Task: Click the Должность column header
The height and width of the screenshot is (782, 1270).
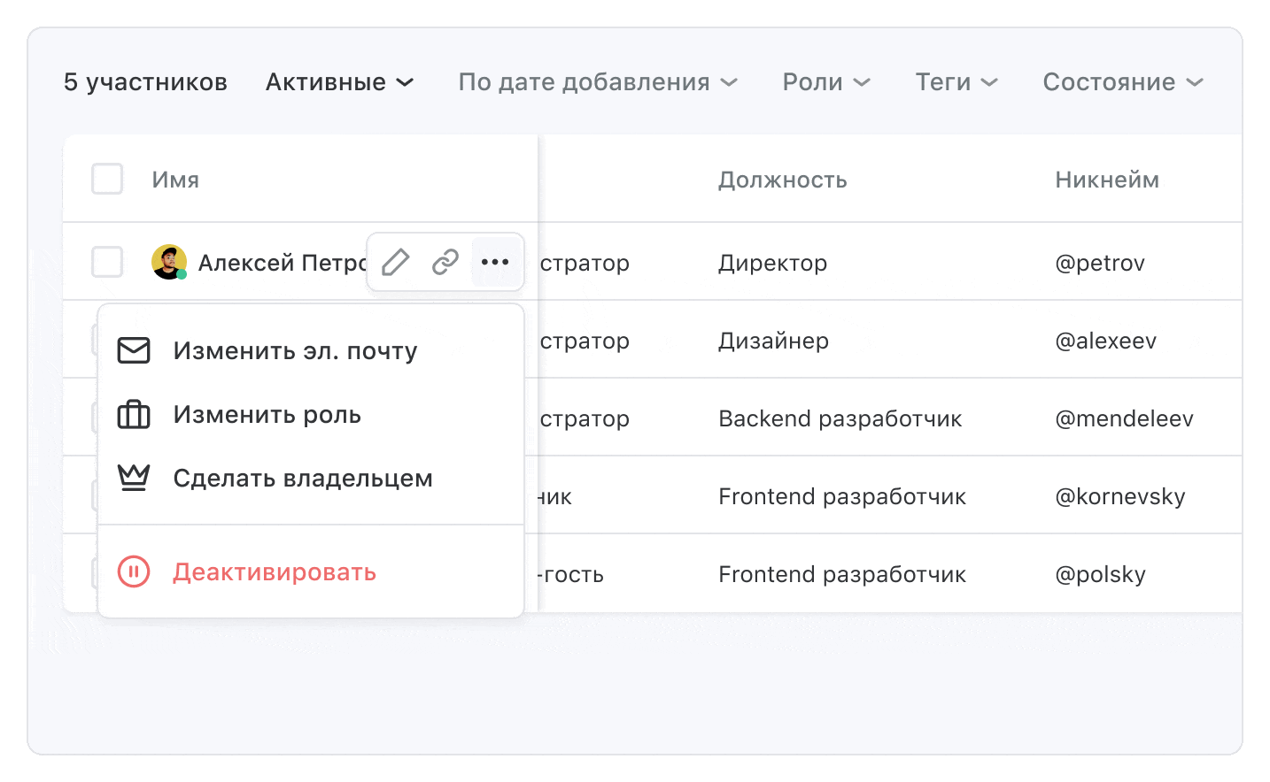Action: pyautogui.click(x=782, y=179)
